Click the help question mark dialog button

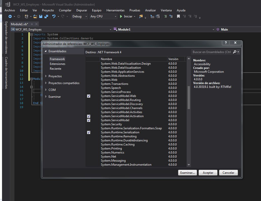coord(226,43)
